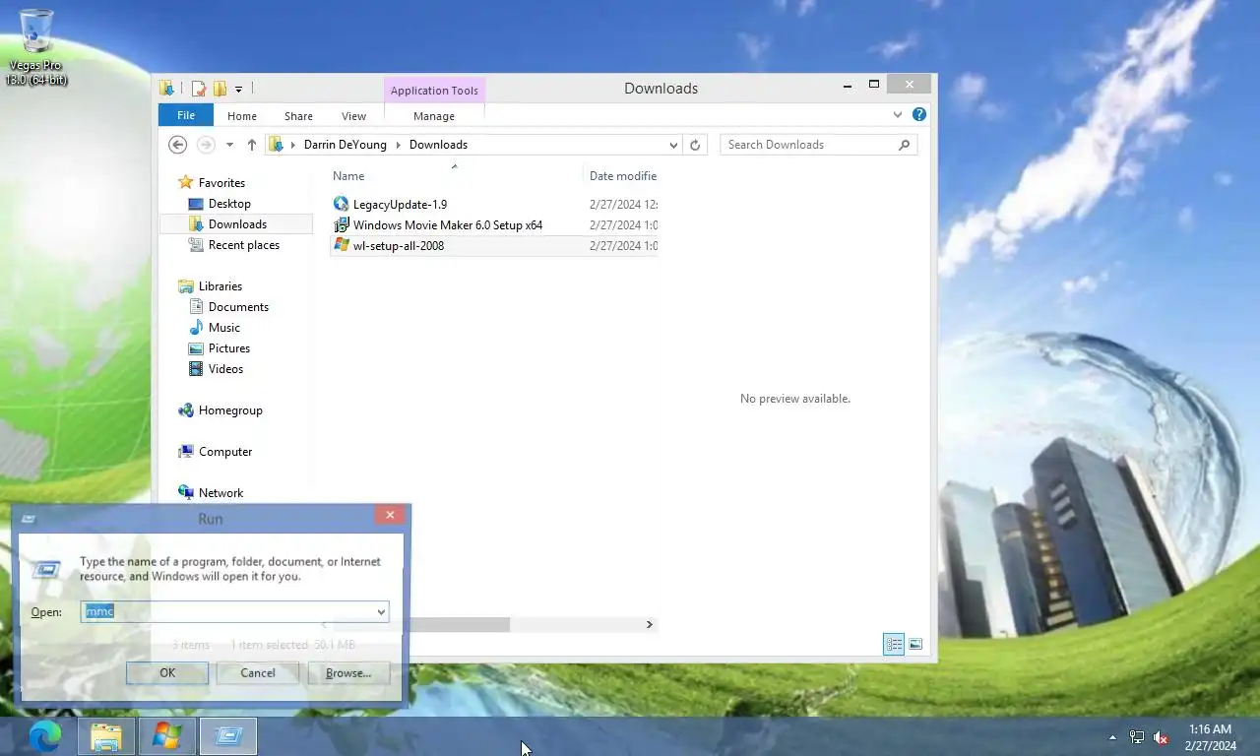Select Network in the navigation pane

click(x=220, y=493)
